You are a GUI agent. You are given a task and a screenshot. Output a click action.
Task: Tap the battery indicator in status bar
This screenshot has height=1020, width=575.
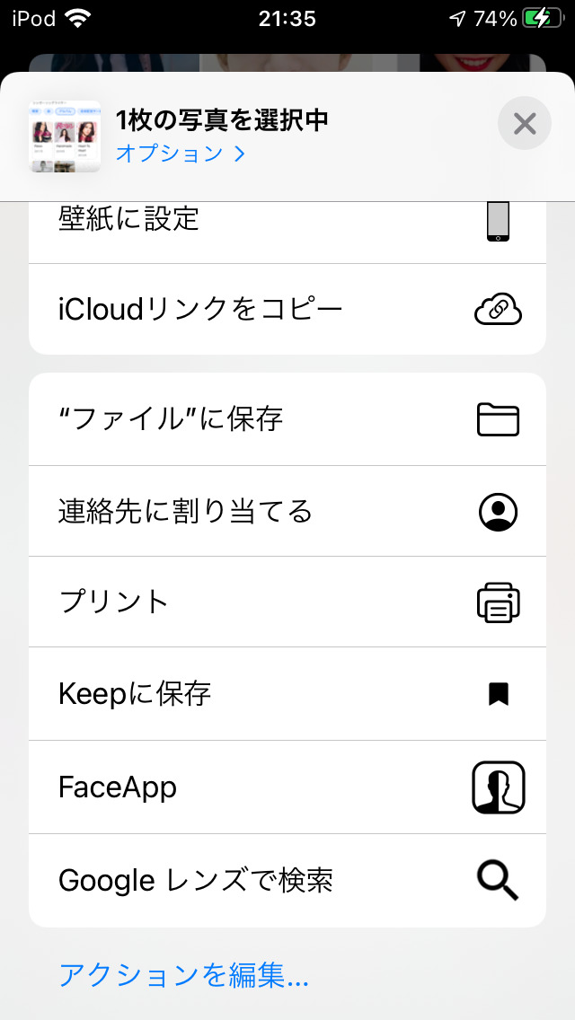[543, 18]
